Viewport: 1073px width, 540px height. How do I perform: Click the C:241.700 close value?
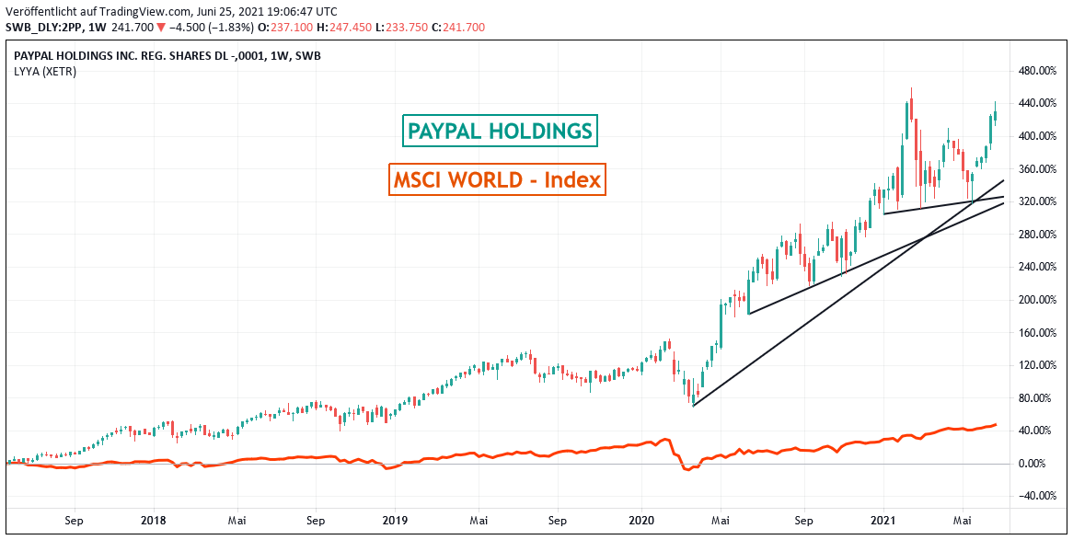458,27
